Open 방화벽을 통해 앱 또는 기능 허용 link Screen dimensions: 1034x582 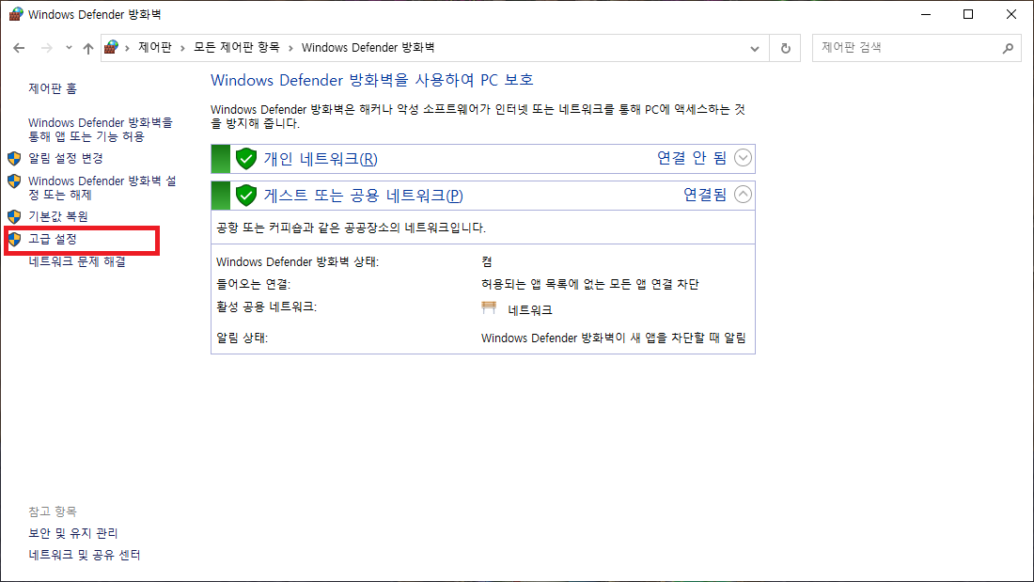101,130
